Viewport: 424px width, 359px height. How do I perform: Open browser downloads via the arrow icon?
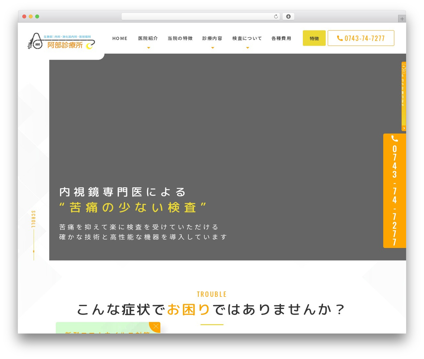(x=289, y=17)
